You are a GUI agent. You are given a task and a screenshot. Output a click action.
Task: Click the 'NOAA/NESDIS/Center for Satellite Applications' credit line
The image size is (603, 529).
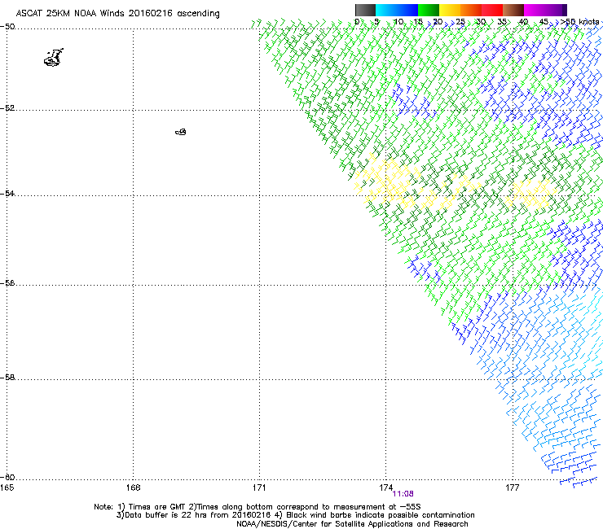(x=352, y=524)
